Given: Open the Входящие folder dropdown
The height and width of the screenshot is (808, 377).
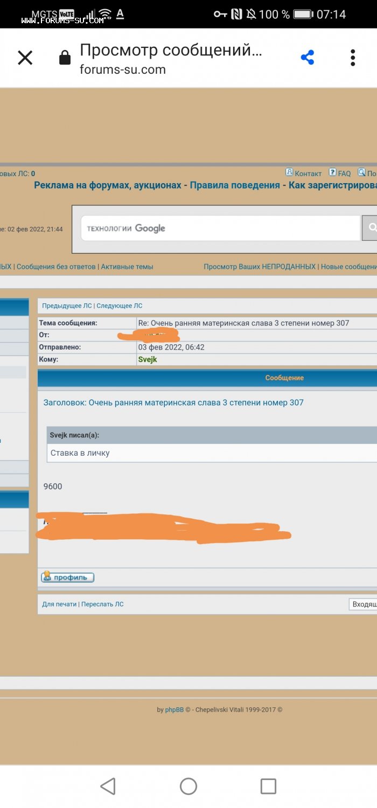Looking at the screenshot, I should coord(364,604).
